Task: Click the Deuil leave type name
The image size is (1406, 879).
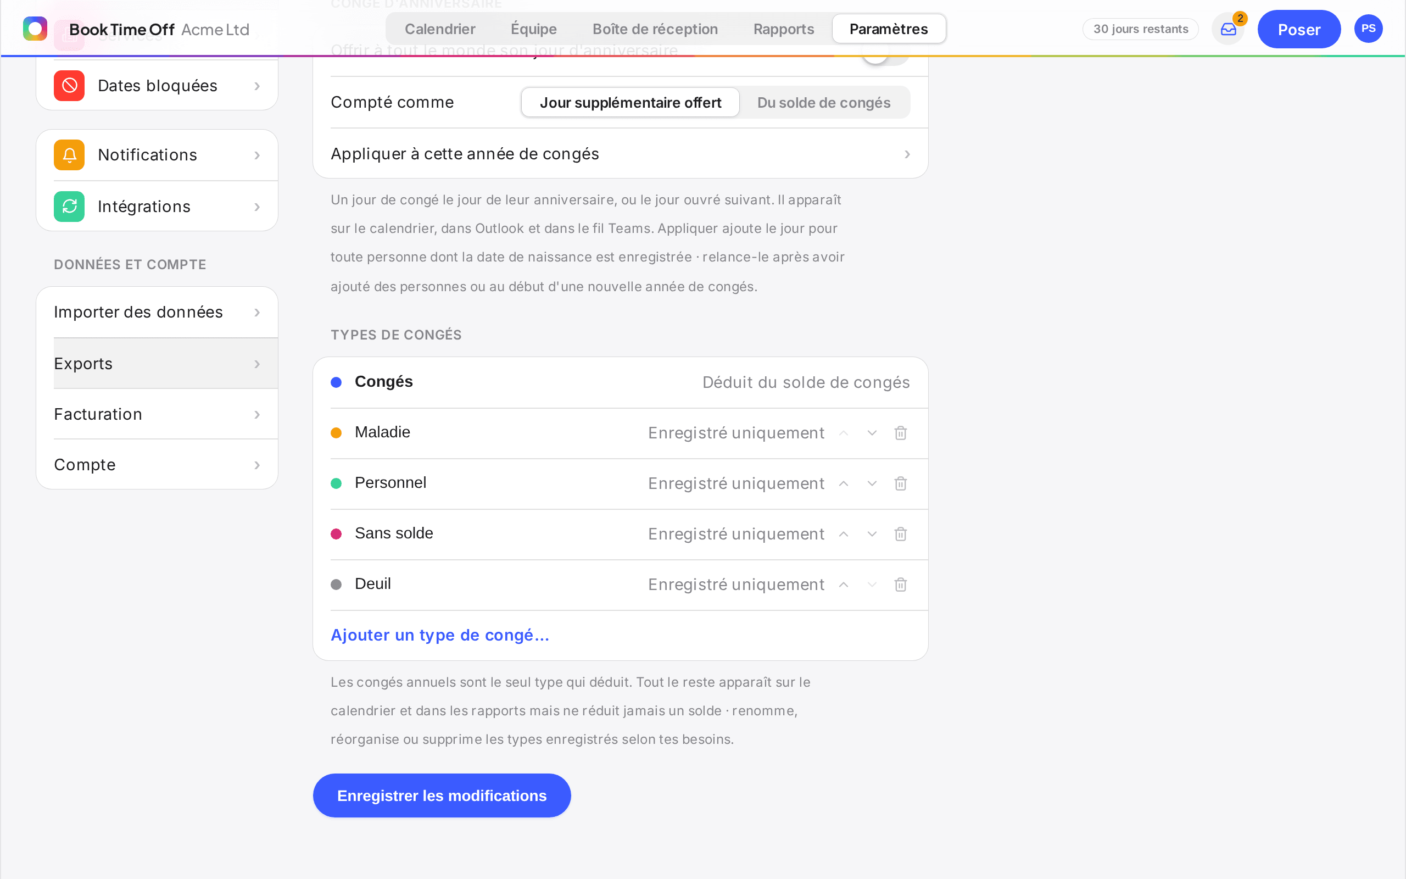Action: (372, 583)
